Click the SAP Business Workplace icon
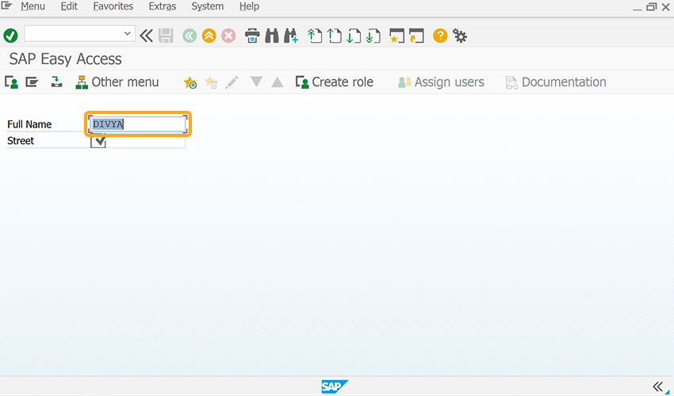The width and height of the screenshot is (674, 396). point(56,82)
